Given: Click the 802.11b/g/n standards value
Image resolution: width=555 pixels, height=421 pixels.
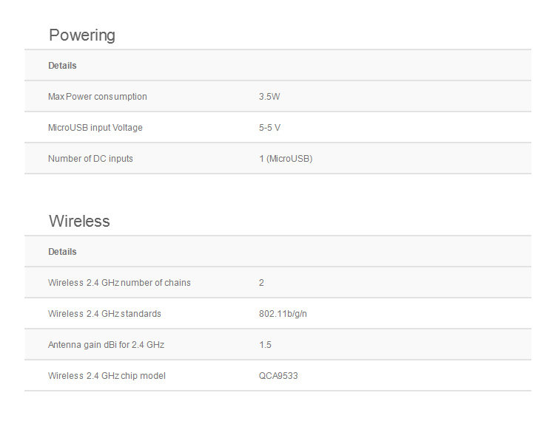Looking at the screenshot, I should [x=283, y=314].
